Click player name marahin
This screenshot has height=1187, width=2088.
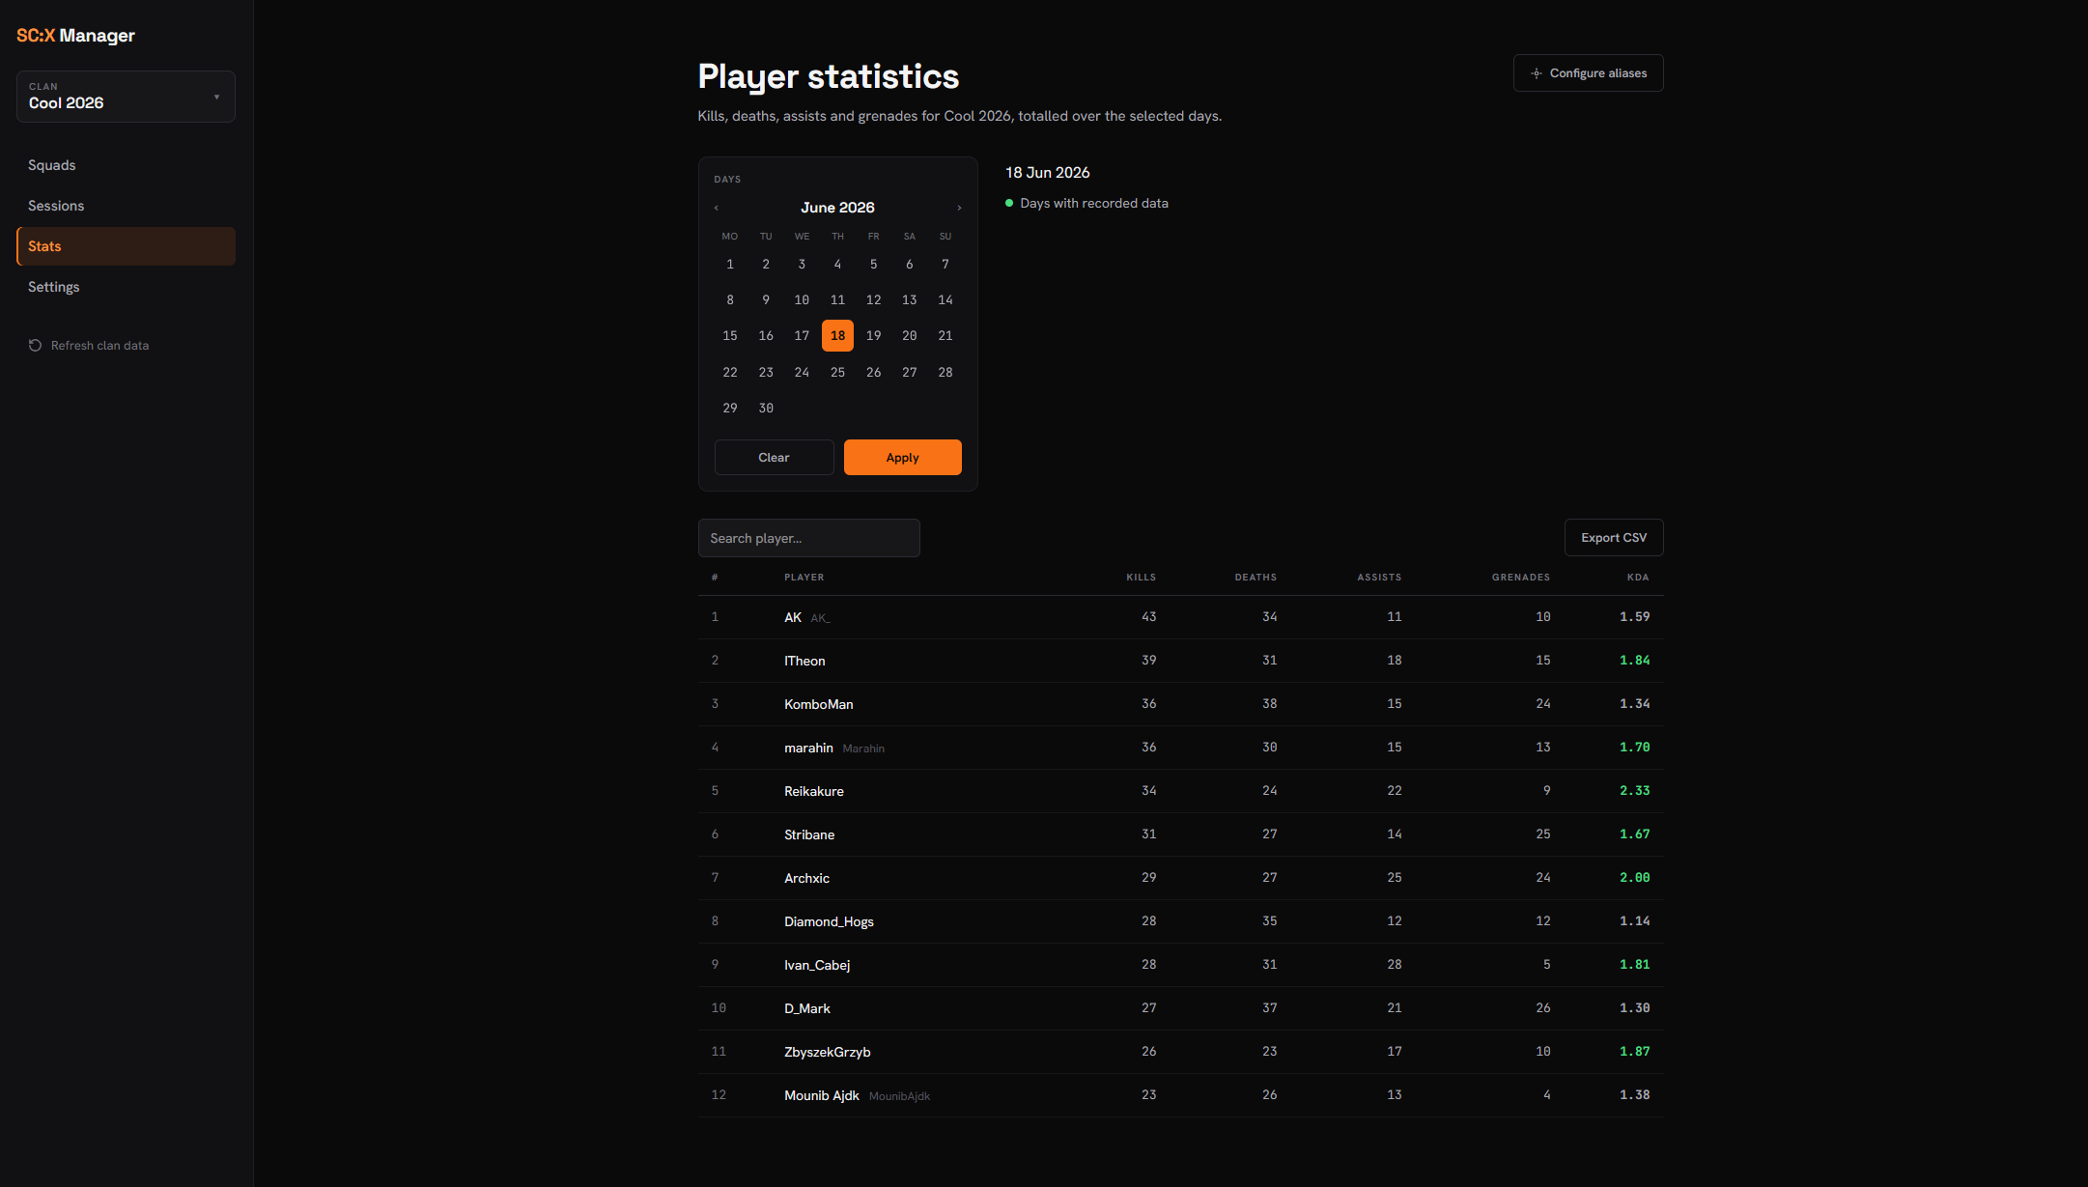tap(808, 748)
